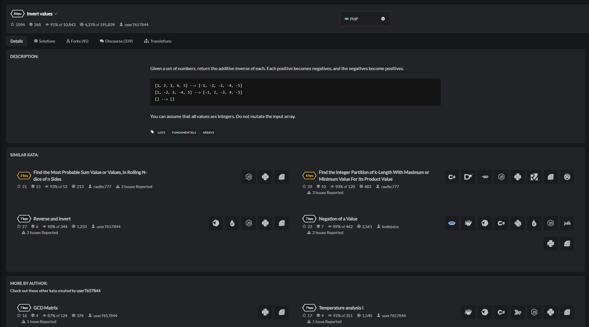589x327 pixels.
Task: Click the CoffeeScript icon for Temperature analysis I
Action: [x=468, y=312]
